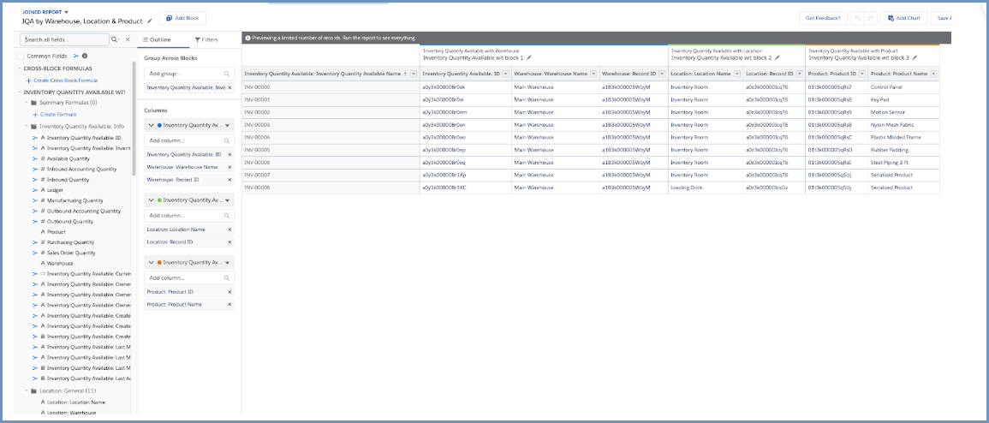Remove Warehouse: Warehouse Name column
The height and width of the screenshot is (423, 989).
click(x=229, y=167)
